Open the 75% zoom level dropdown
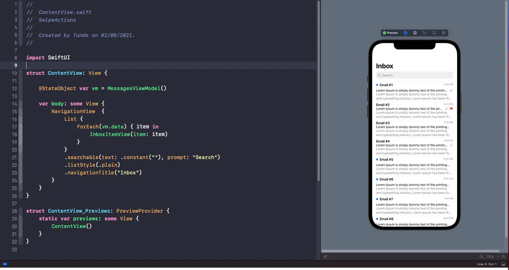The height and width of the screenshot is (270, 509). tap(492, 256)
